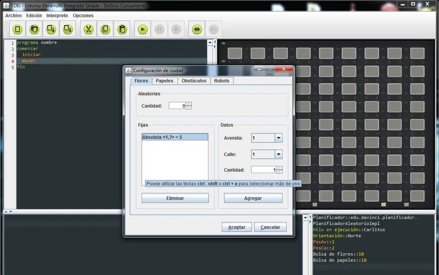Click the Save toolbar icon
The height and width of the screenshot is (275, 439).
click(51, 29)
